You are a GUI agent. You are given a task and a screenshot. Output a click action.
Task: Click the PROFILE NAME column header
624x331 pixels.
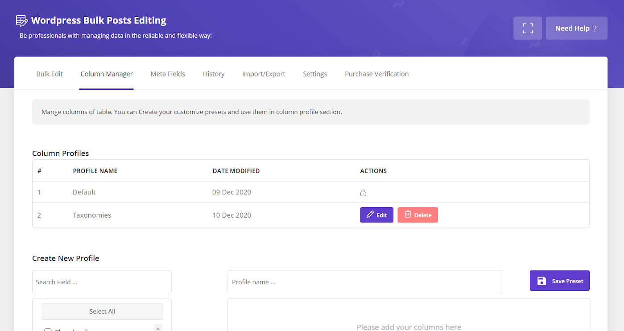tap(95, 171)
